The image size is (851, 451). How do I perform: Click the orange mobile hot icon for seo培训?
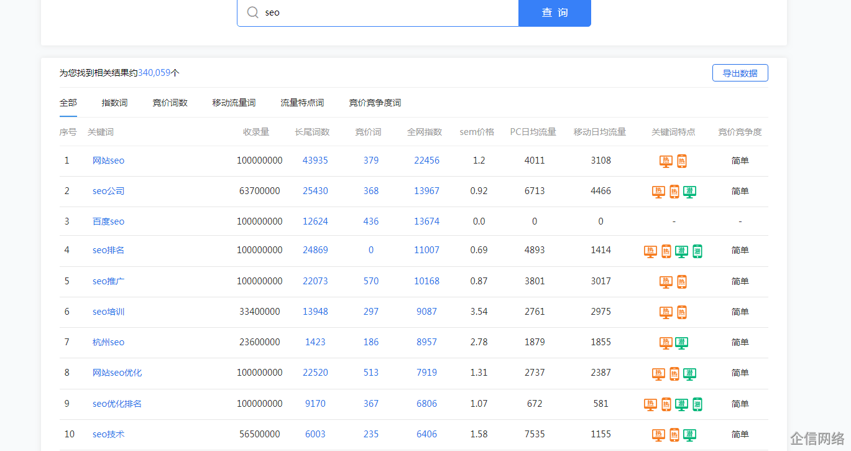pos(681,312)
